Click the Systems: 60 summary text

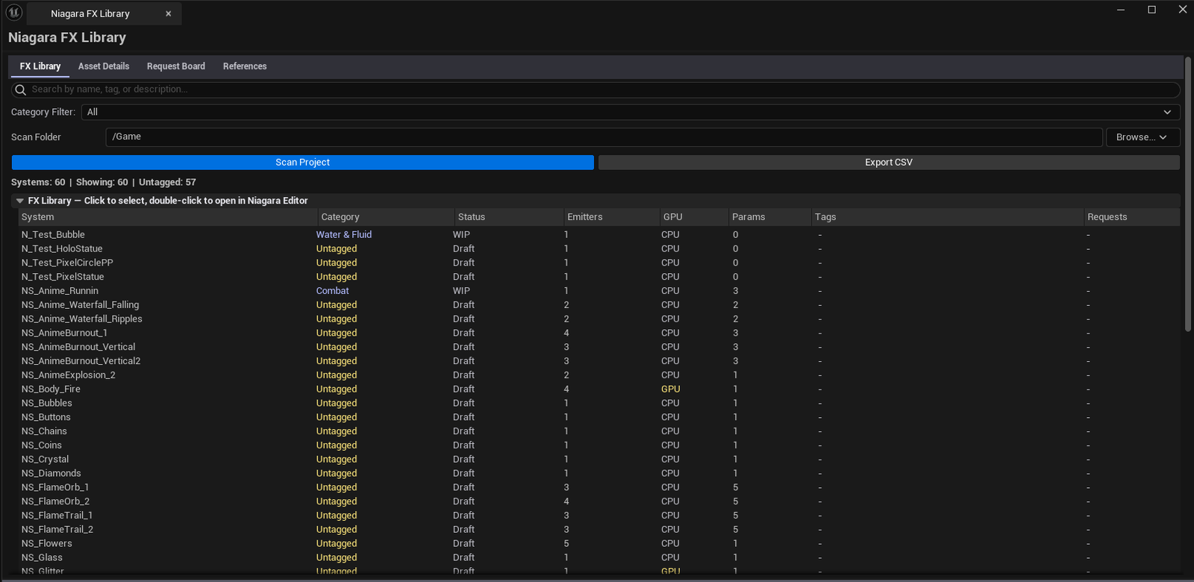coord(38,182)
